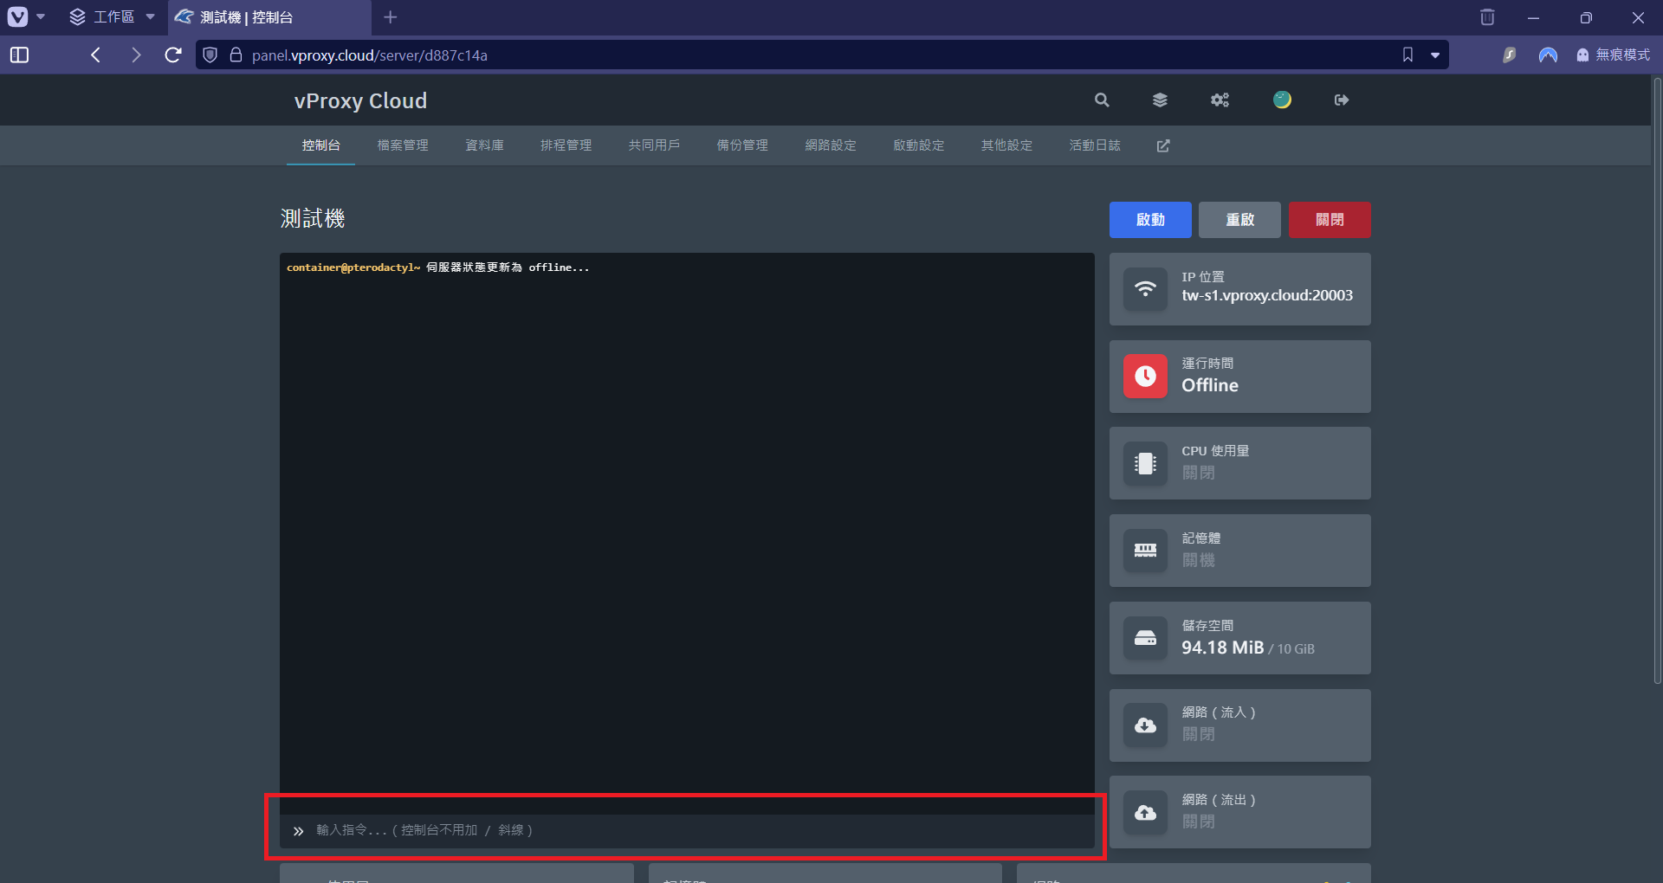Open a new browser tab
This screenshot has height=883, width=1663.
point(391,17)
